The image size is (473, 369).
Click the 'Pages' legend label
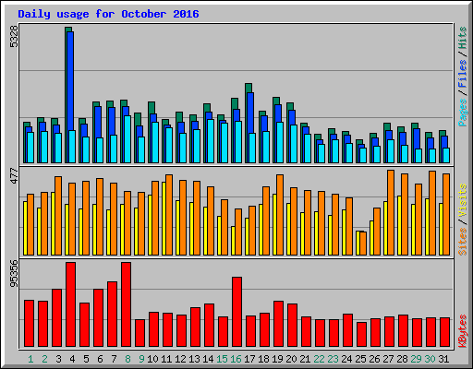pyautogui.click(x=463, y=113)
